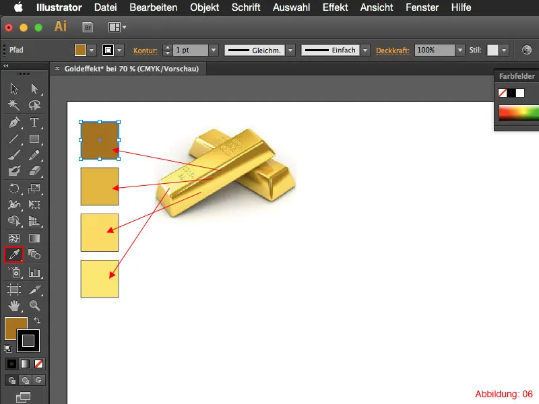Select the Slice tool
Screen dimensions: 539x404
click(34, 290)
